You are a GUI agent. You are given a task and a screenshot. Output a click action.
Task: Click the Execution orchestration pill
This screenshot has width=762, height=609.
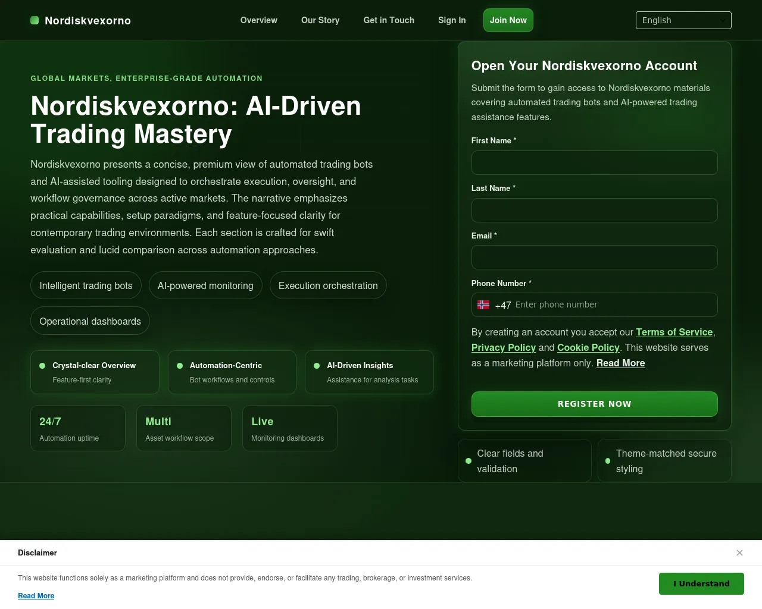click(328, 285)
